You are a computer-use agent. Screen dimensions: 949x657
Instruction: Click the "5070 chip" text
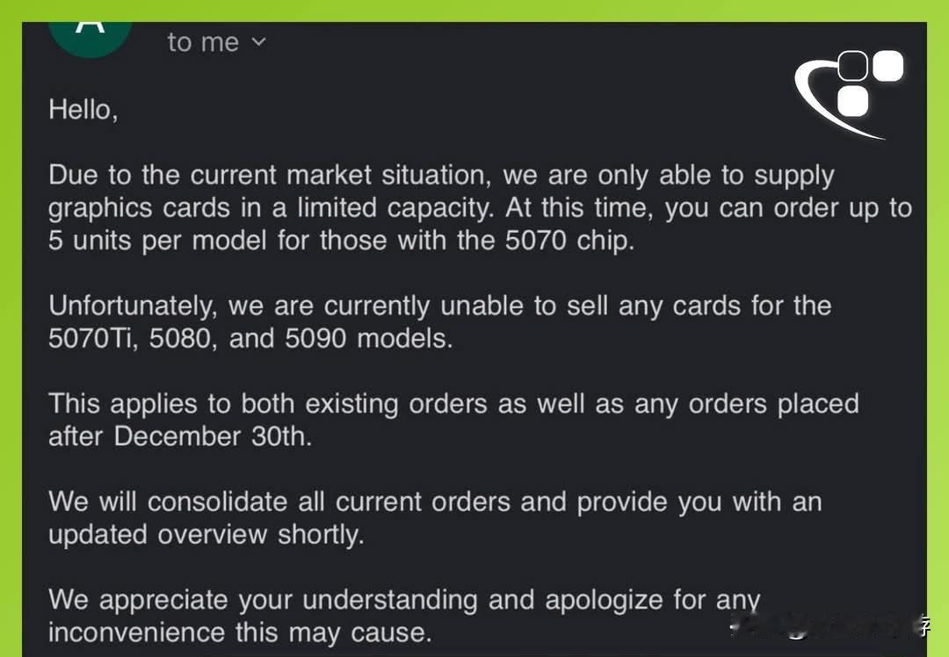(x=568, y=241)
